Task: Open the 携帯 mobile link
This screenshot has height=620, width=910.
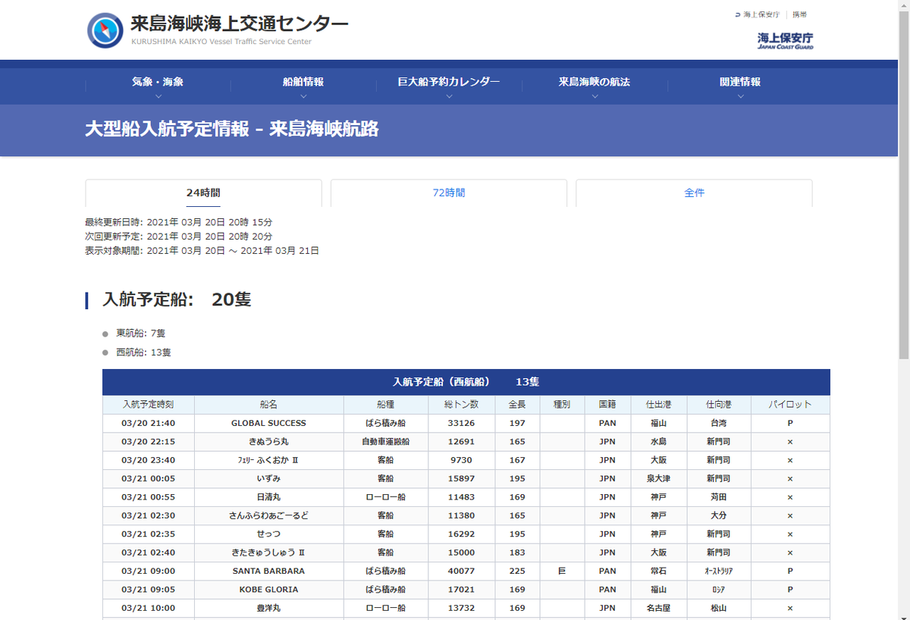Action: point(799,14)
